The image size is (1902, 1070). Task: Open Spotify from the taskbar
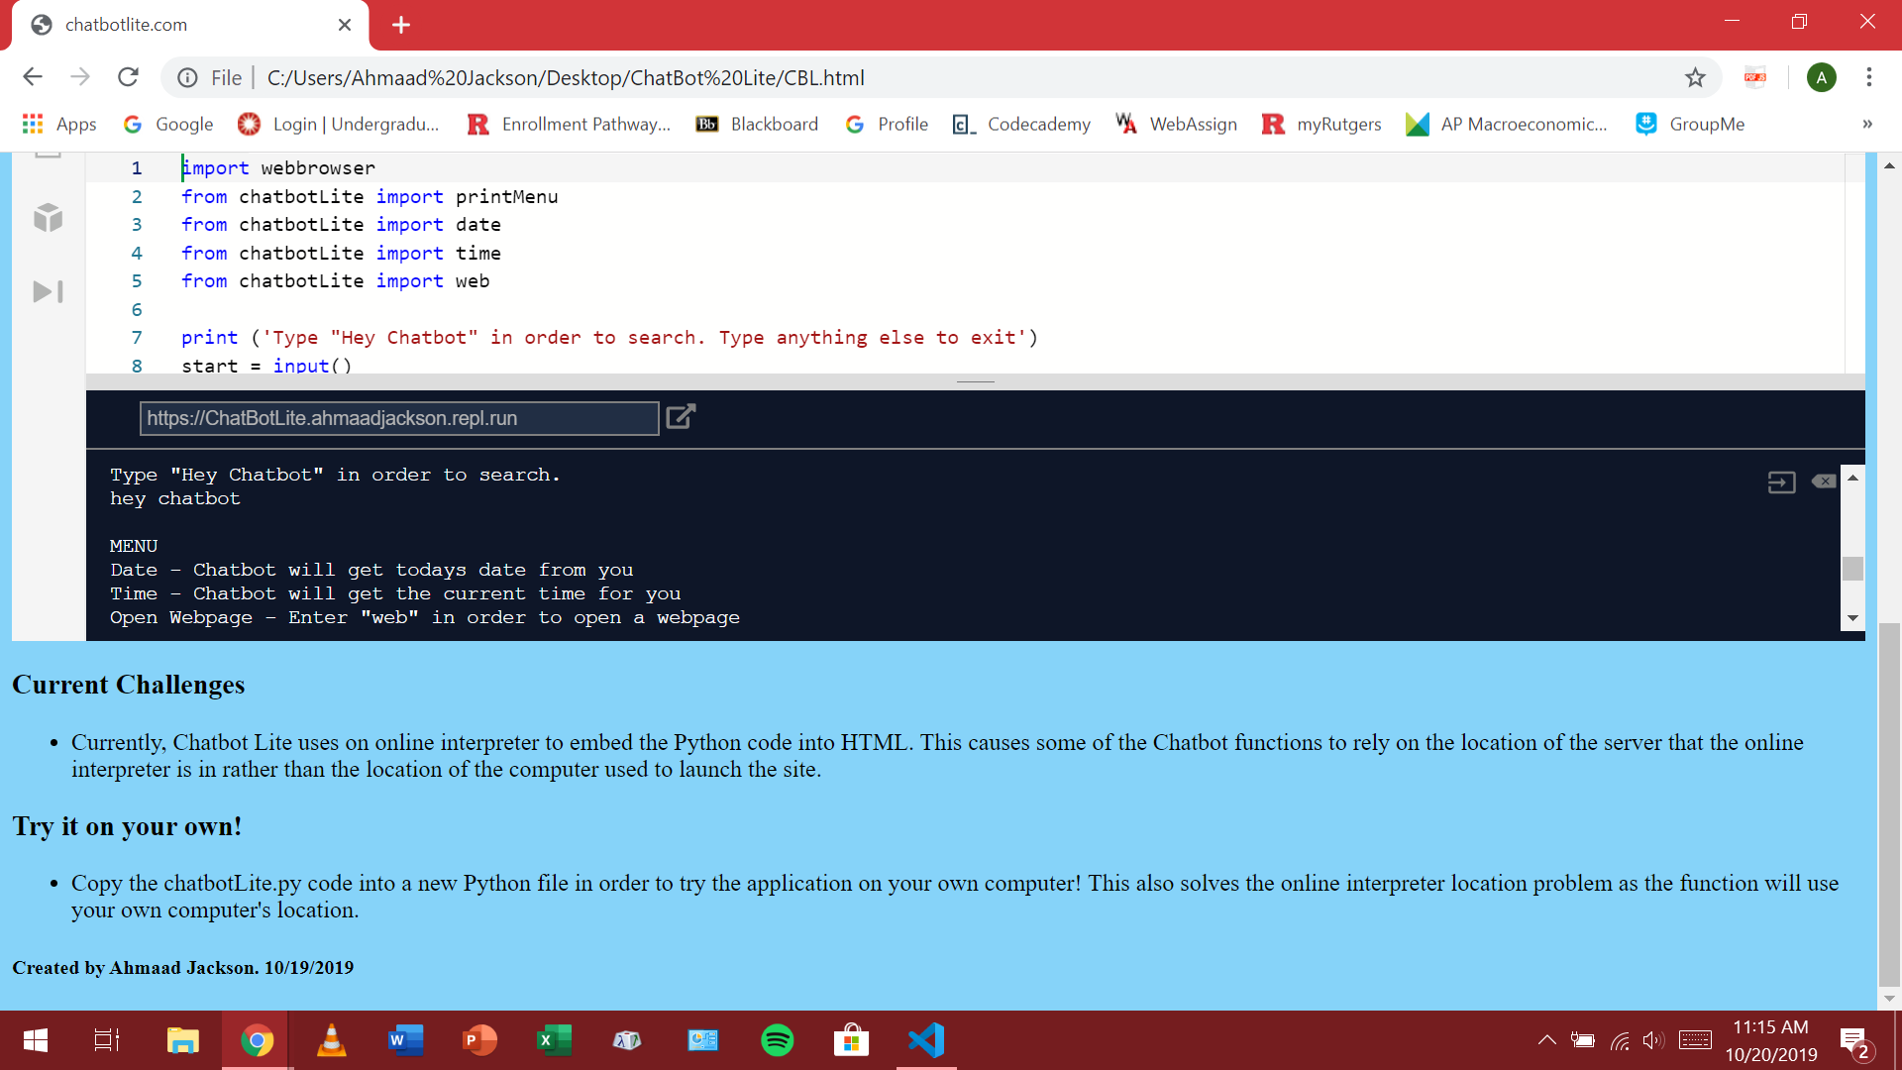pos(777,1040)
